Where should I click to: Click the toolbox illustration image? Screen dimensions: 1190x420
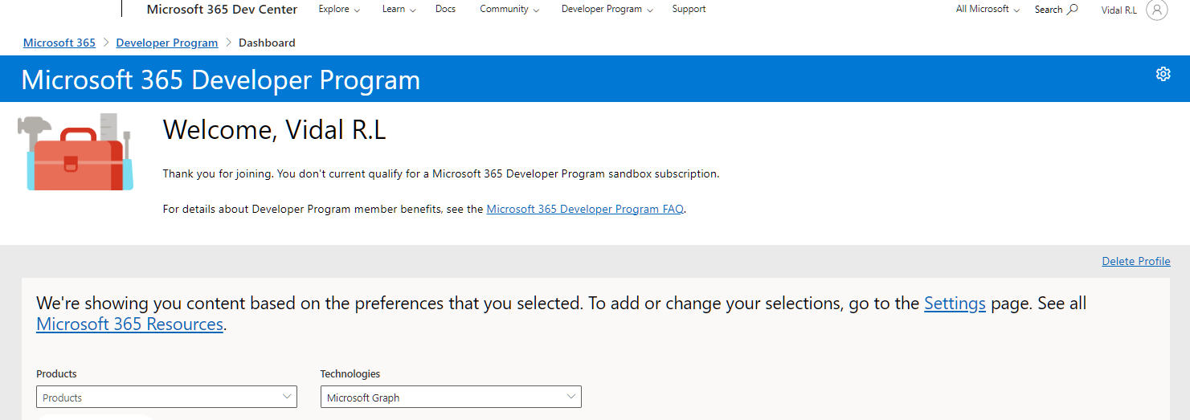[x=76, y=152]
